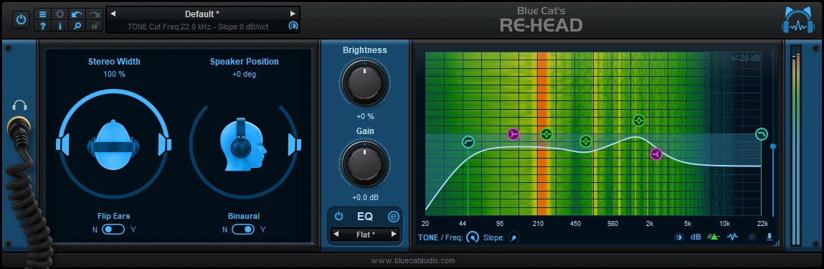Click the left speaker in Stereo Width
The height and width of the screenshot is (269, 824).
[63, 144]
